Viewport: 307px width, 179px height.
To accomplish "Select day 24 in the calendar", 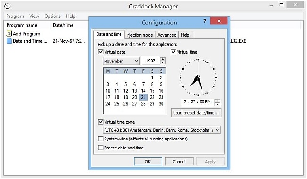I will coord(108,104).
